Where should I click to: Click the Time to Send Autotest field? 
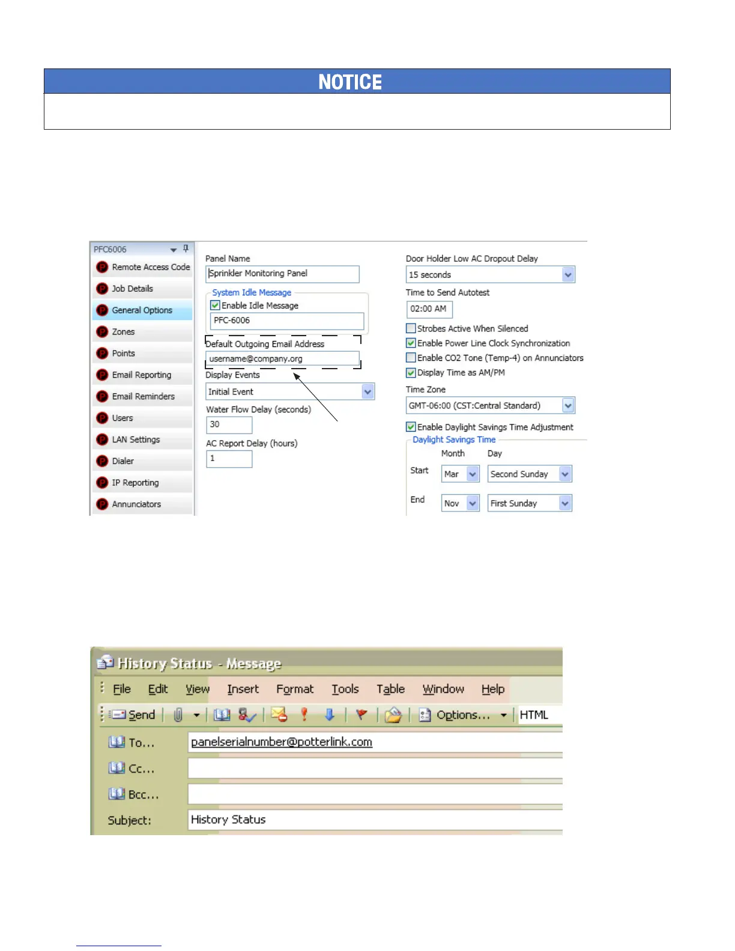429,309
